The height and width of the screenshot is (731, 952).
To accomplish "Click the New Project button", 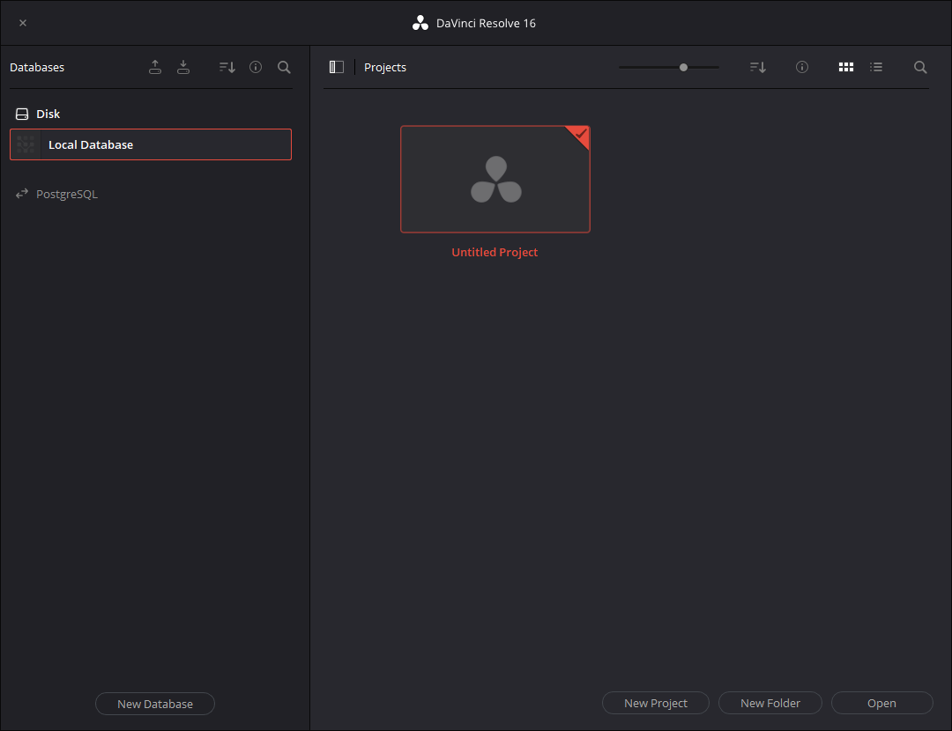I will [656, 703].
